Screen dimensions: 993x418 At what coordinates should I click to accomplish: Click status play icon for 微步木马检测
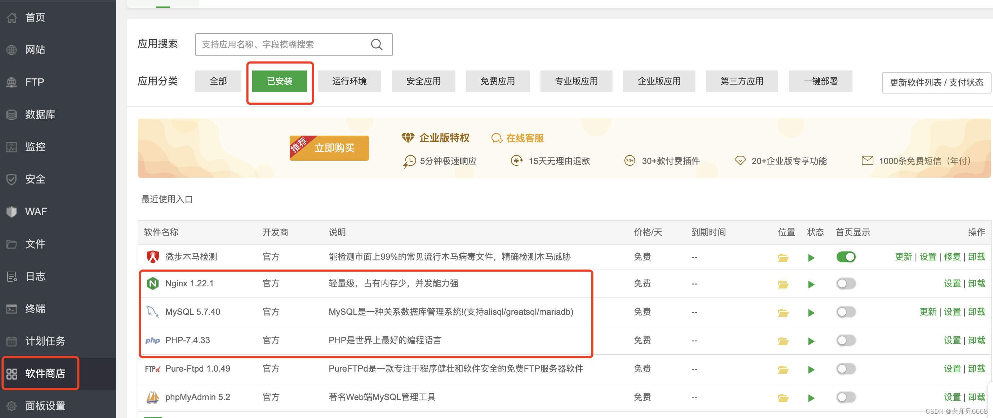click(811, 258)
